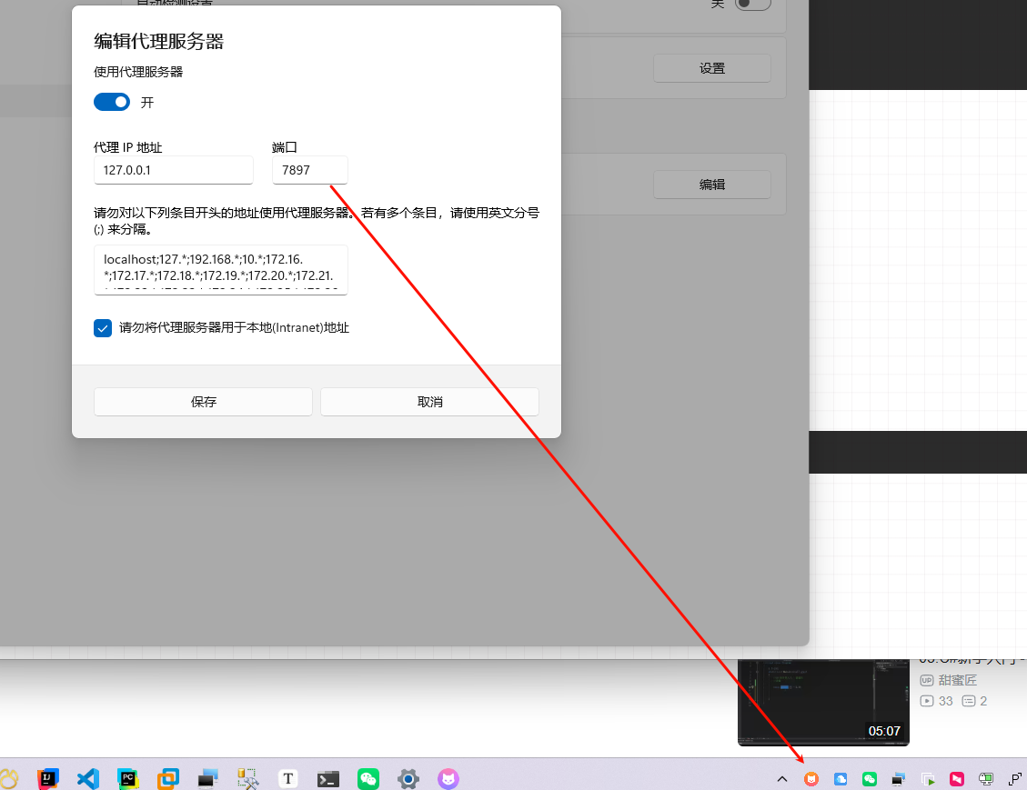Launch Visual Studio Code from taskbar

87,778
